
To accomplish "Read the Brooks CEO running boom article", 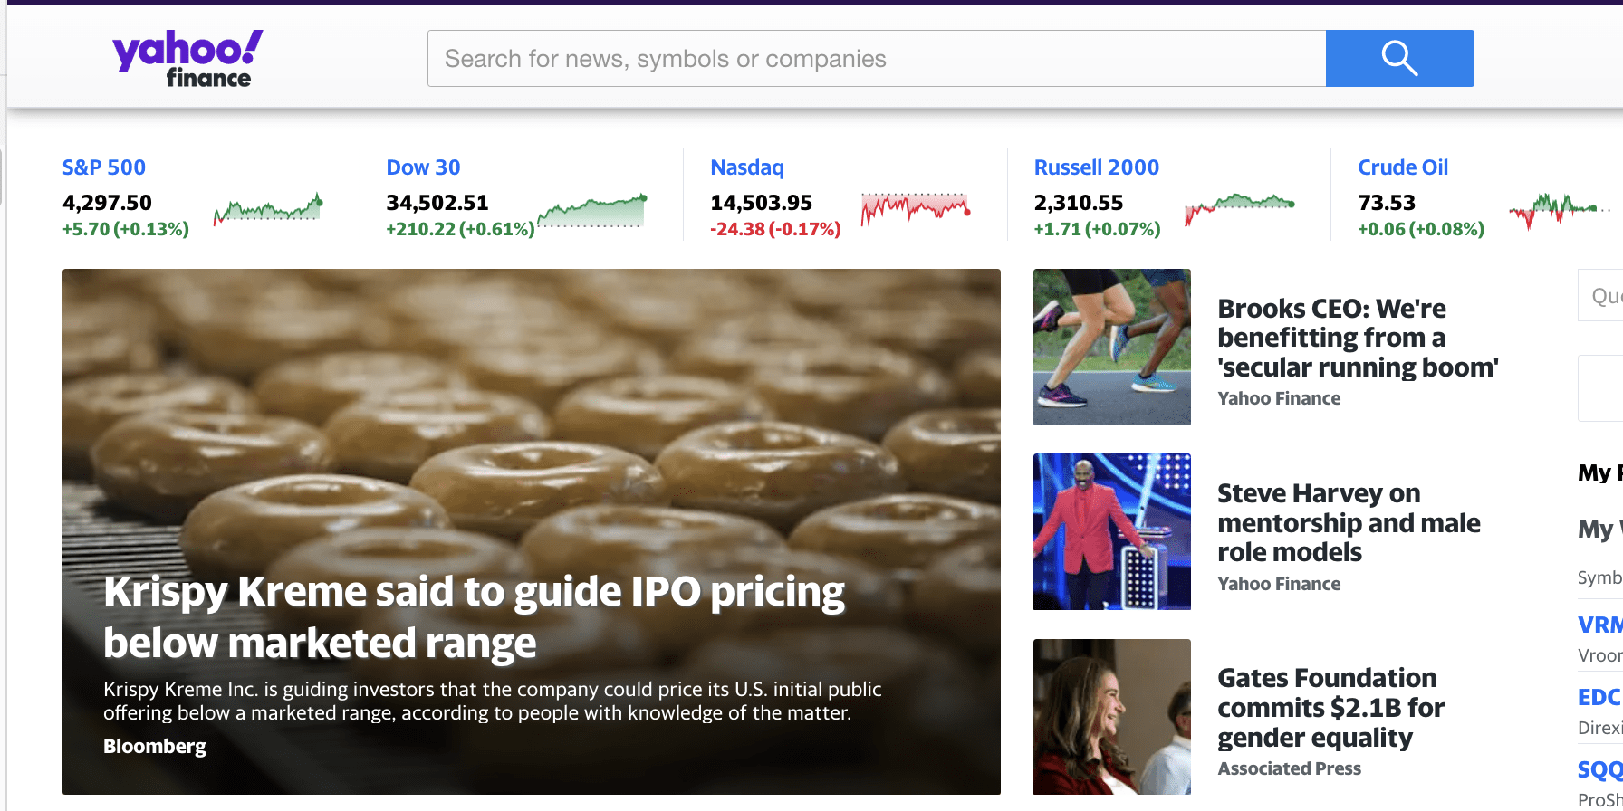I will point(1357,338).
